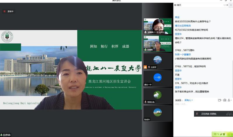Click the 聊天 panel title
The image size is (233, 137).
coord(179,5)
